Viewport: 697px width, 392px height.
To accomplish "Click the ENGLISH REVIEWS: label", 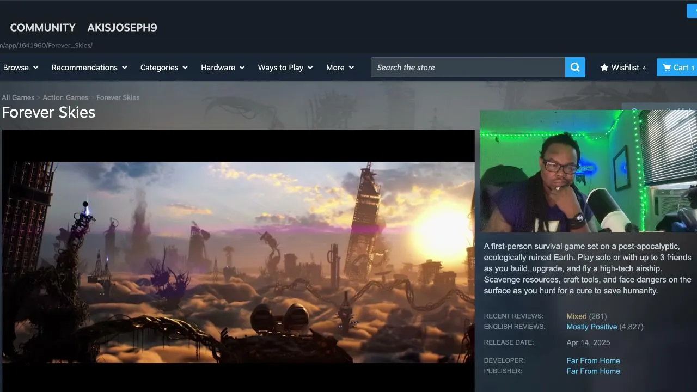I will [x=515, y=327].
